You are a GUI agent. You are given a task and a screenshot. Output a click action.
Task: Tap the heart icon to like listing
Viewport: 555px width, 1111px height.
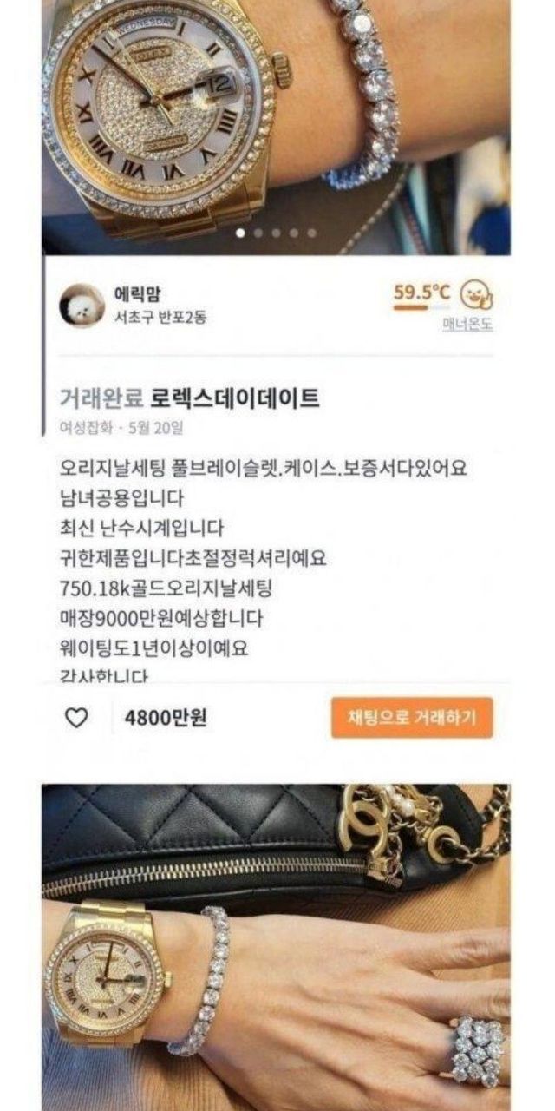pyautogui.click(x=77, y=719)
